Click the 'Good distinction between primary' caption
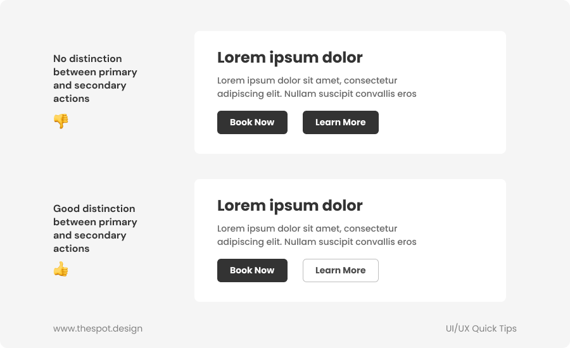570x348 pixels. [95, 215]
